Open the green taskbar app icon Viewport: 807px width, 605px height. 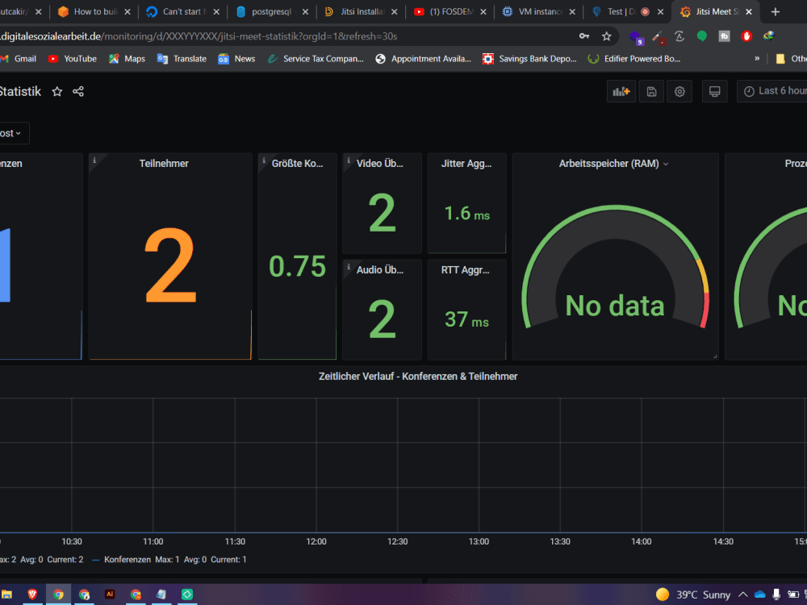187,595
